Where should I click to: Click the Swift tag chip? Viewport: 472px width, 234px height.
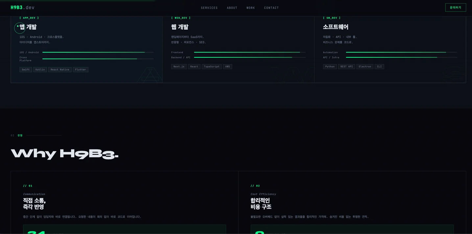click(26, 69)
